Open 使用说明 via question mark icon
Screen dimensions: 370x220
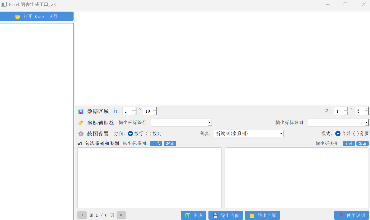tap(341, 215)
